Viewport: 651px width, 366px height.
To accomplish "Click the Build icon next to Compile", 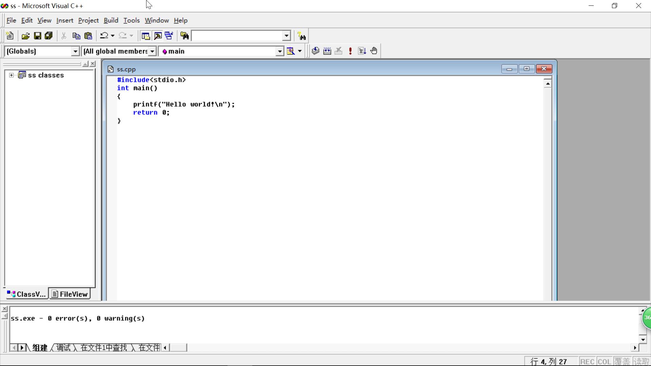I will [327, 51].
